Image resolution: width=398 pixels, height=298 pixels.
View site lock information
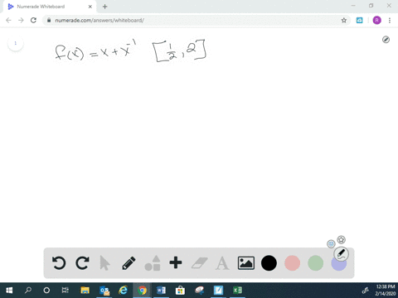[x=49, y=20]
